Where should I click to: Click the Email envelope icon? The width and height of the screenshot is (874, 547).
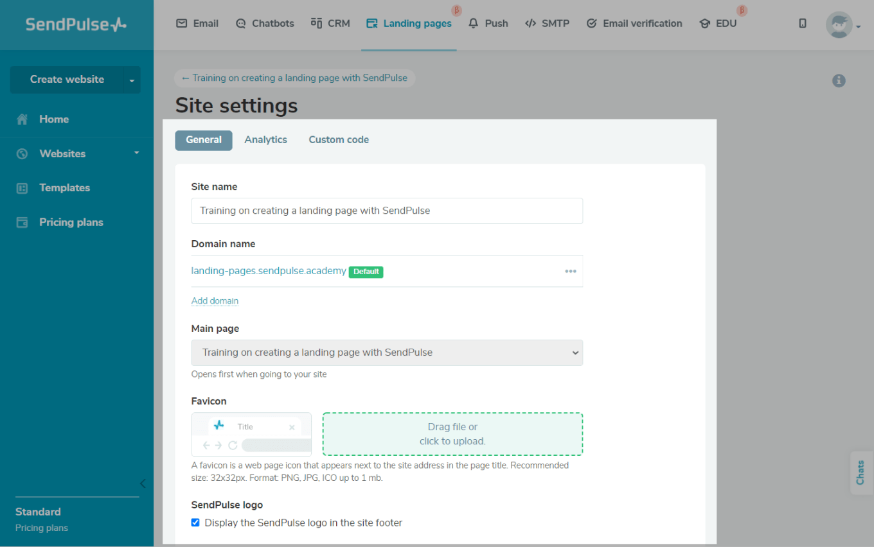click(182, 23)
